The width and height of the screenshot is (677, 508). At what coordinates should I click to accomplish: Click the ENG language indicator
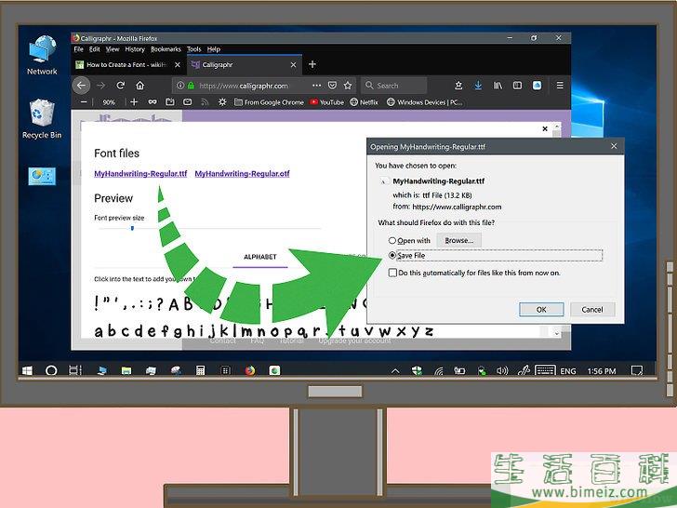[568, 370]
